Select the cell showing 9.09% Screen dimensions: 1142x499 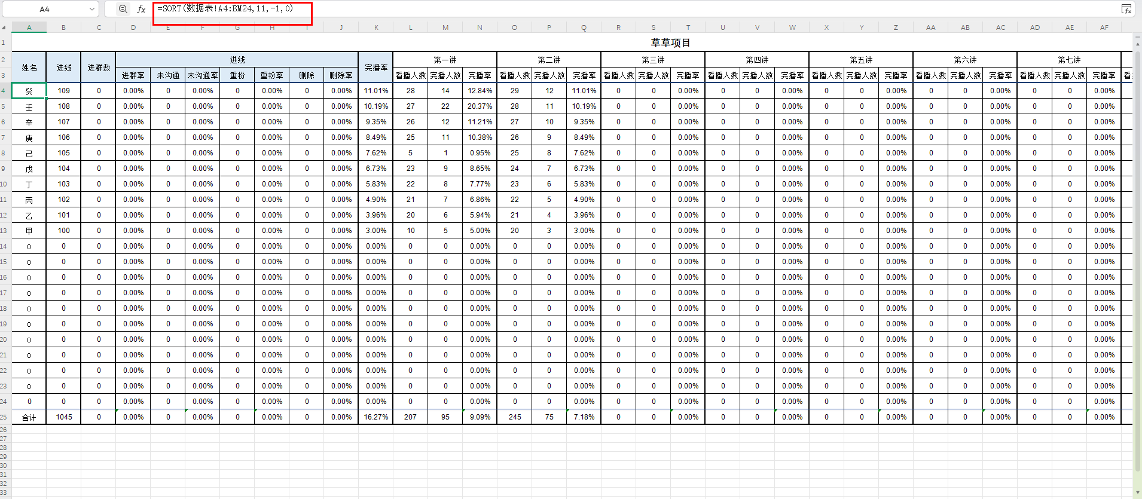click(480, 417)
